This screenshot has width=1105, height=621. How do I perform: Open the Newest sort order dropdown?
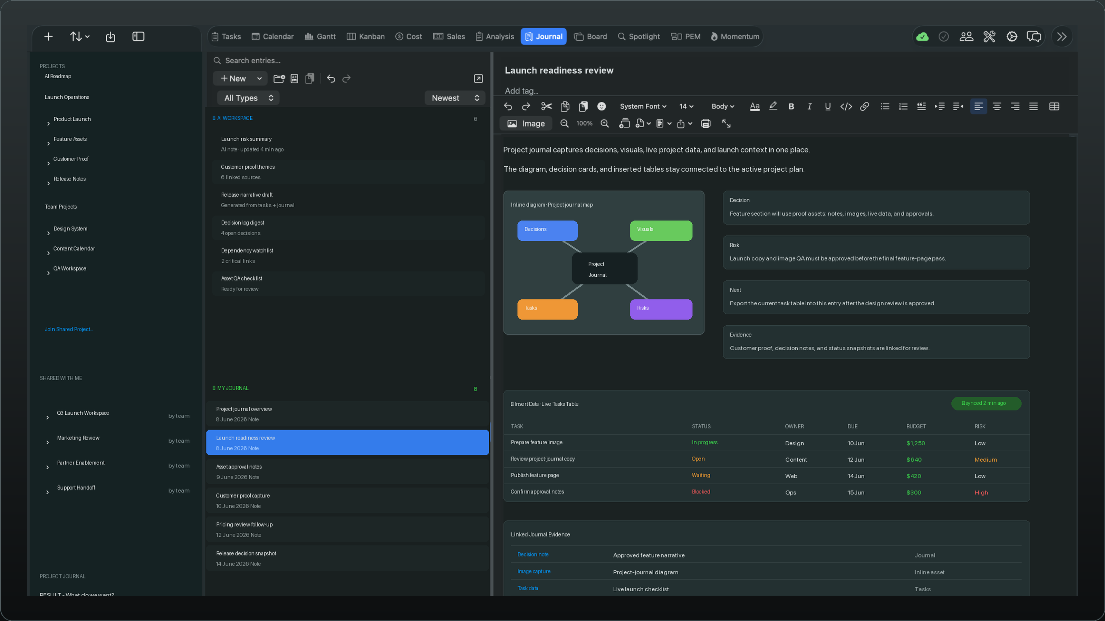(x=455, y=98)
